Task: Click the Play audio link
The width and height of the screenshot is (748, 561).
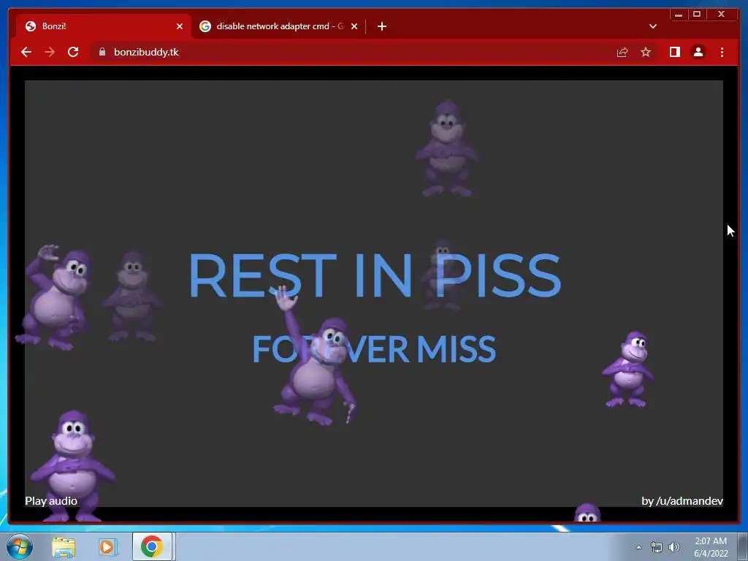Action: point(51,501)
